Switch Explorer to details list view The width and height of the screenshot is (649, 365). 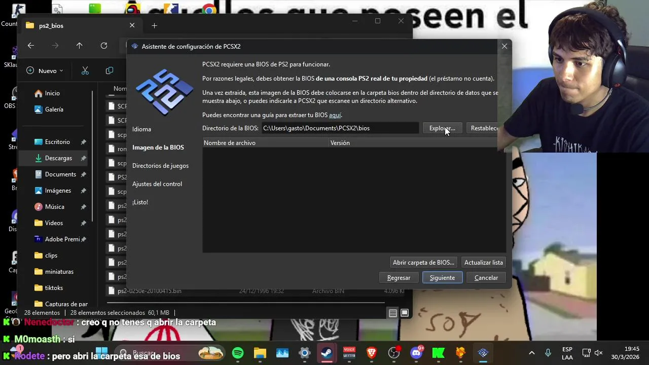(x=393, y=313)
